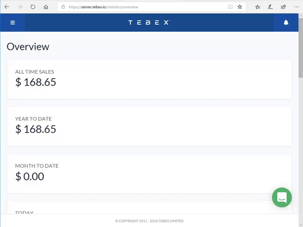Open reading view in address bar
Image resolution: width=303 pixels, height=227 pixels.
230,7
